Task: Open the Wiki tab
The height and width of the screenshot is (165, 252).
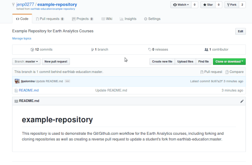Action: click(x=107, y=19)
